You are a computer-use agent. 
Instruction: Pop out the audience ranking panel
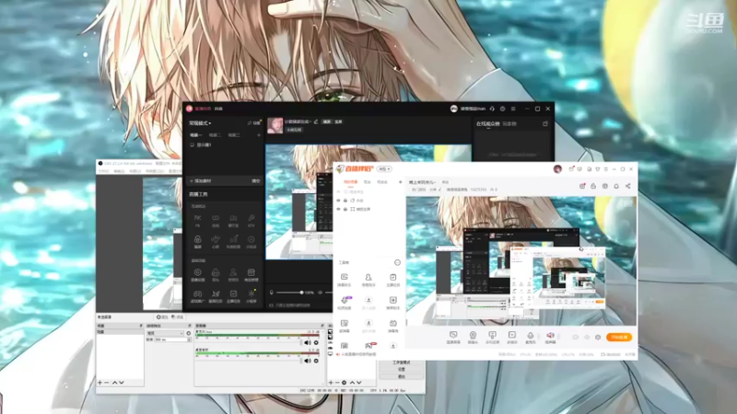[x=545, y=124]
